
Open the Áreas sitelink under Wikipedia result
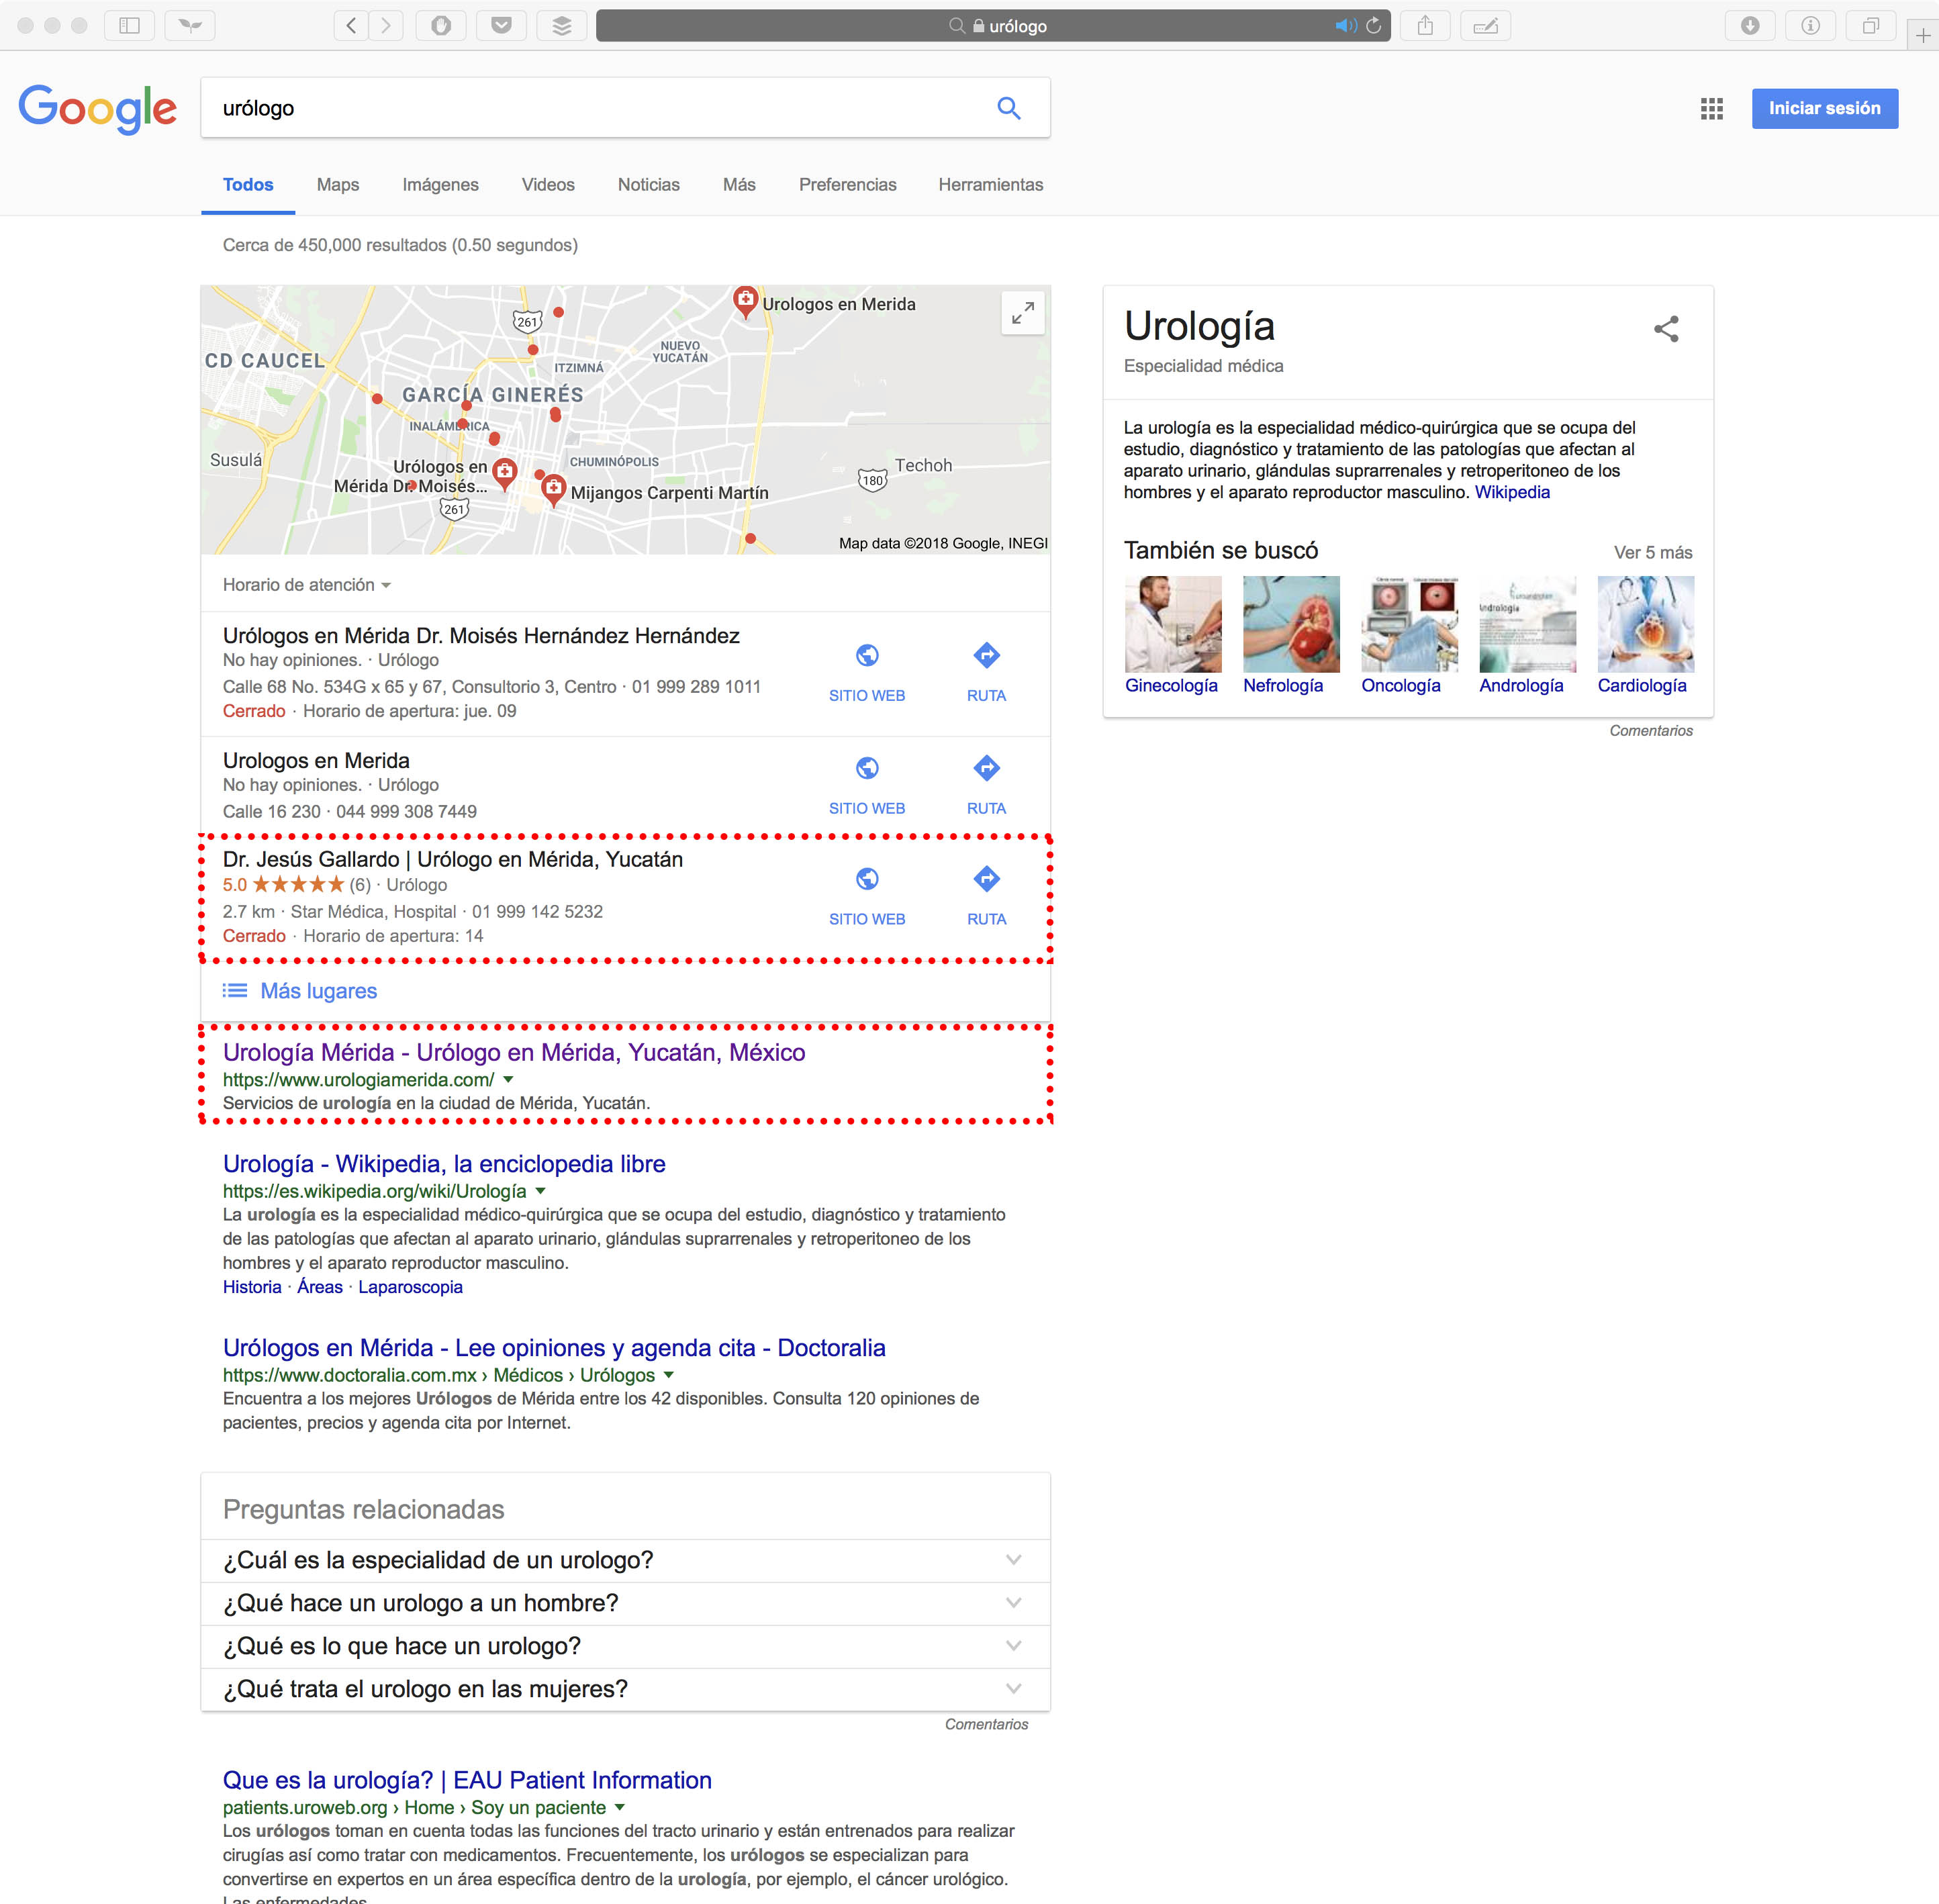[320, 1287]
